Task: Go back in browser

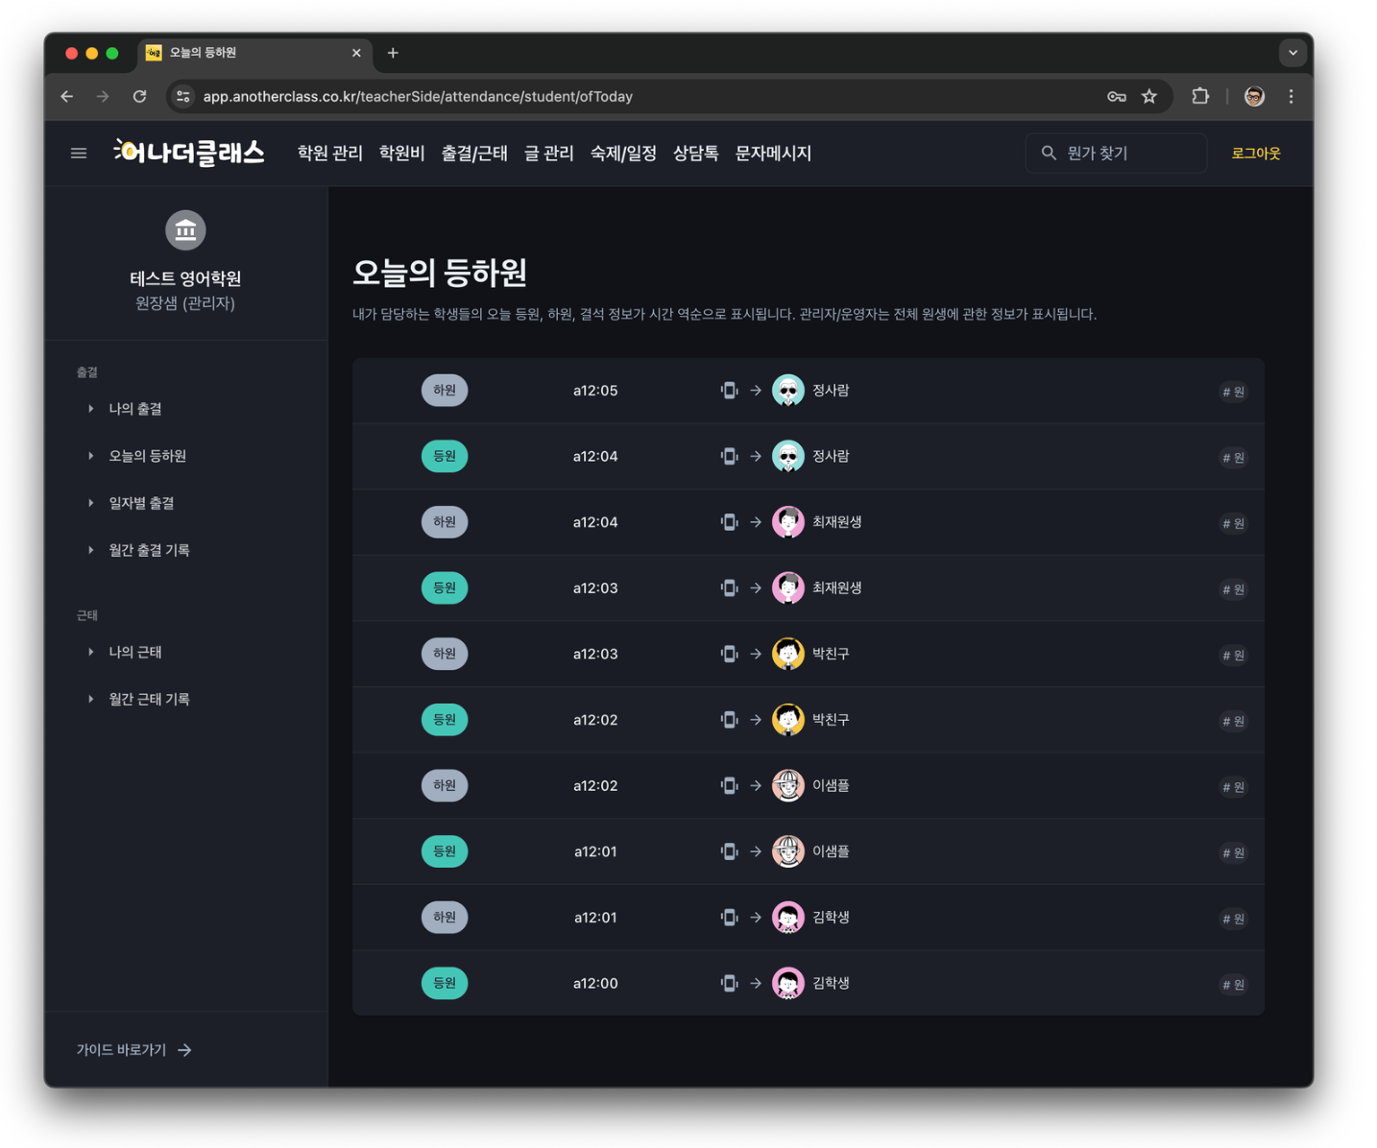Action: 67,96
